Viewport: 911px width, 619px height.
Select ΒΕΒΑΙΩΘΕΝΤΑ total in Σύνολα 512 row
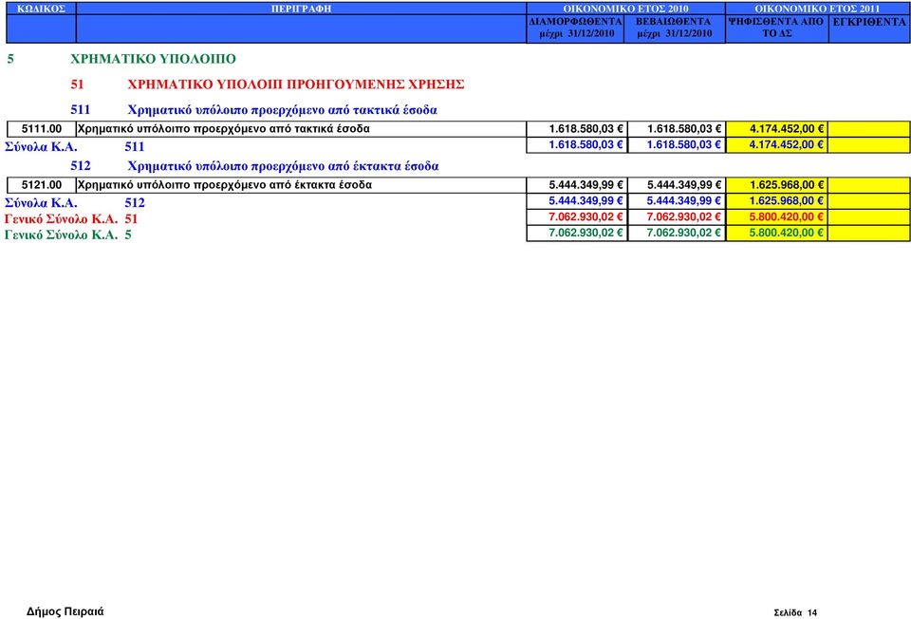677,201
